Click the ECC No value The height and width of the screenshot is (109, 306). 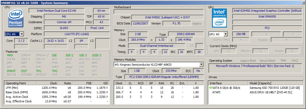coord(198,71)
